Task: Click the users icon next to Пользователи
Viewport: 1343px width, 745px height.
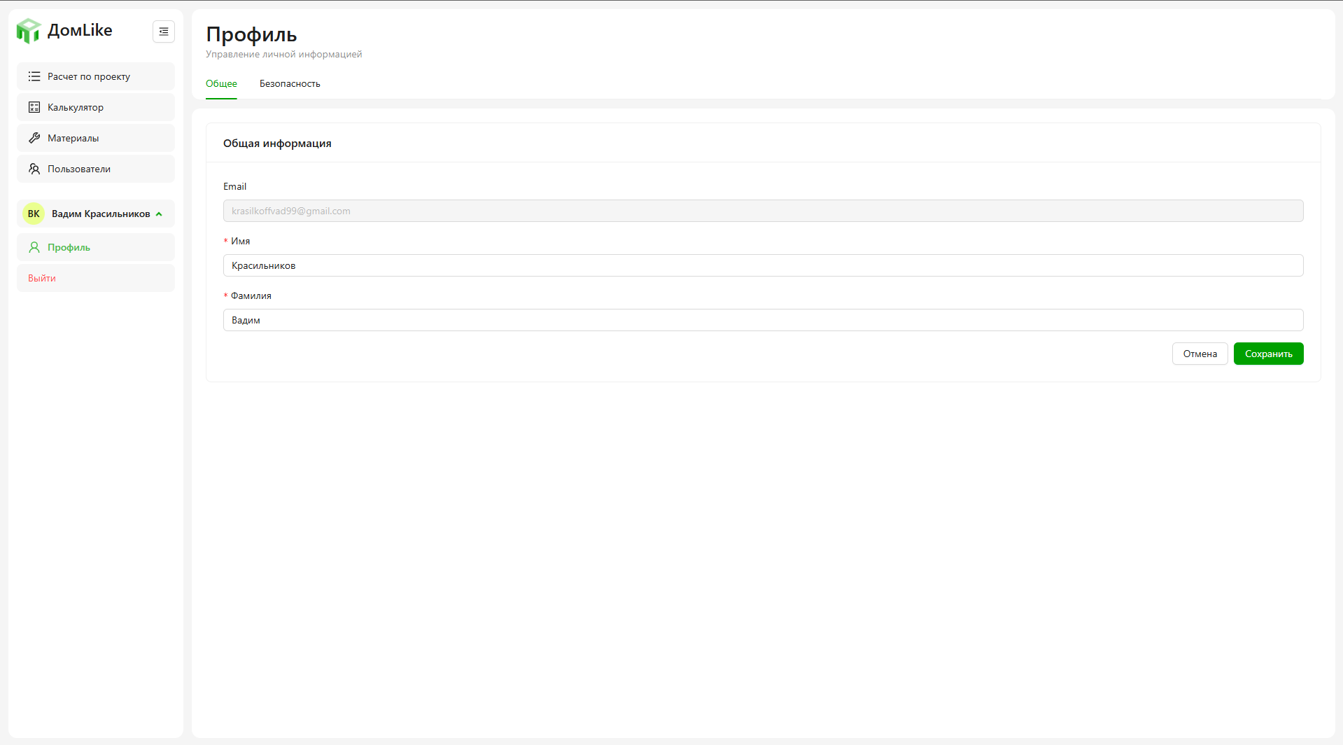Action: pos(34,169)
